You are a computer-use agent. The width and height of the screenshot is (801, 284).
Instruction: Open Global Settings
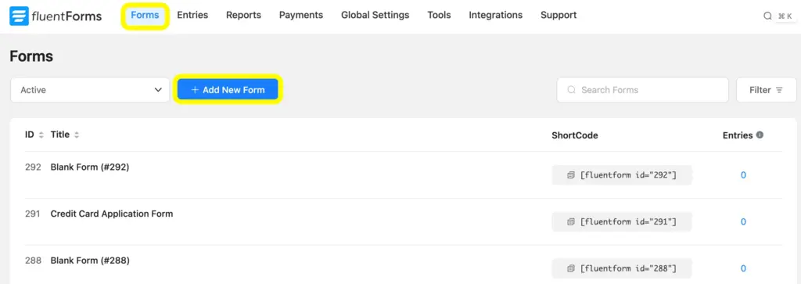(375, 16)
